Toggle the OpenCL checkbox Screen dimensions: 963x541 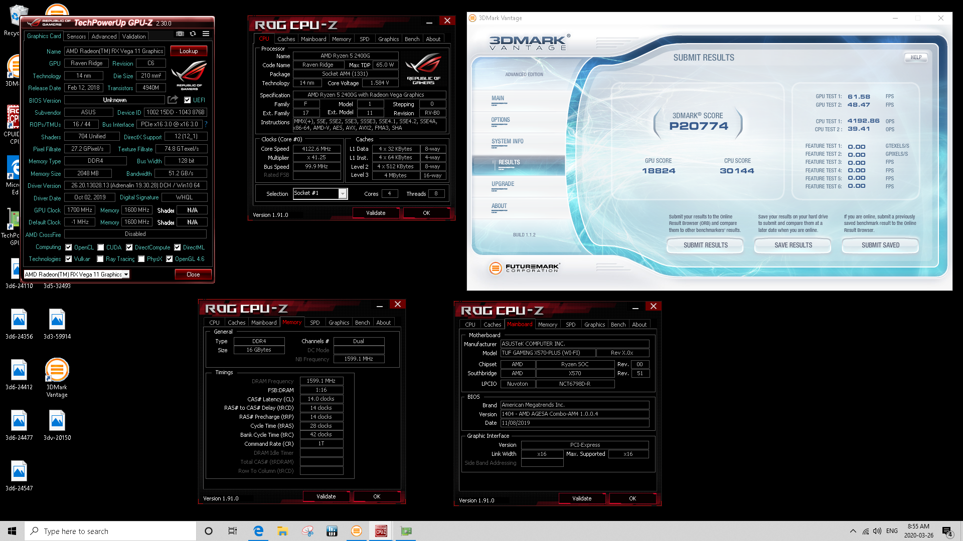(69, 247)
